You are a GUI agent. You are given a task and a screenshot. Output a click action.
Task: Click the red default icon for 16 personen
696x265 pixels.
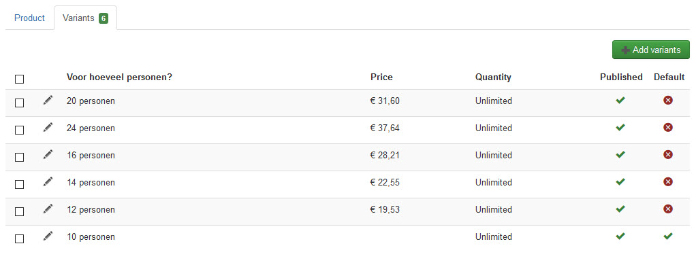(x=668, y=155)
